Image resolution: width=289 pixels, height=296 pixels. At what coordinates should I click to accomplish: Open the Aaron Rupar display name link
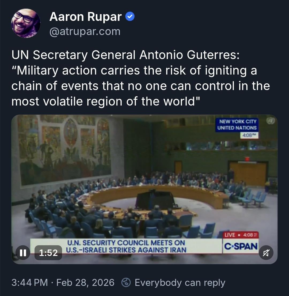pyautogui.click(x=85, y=17)
